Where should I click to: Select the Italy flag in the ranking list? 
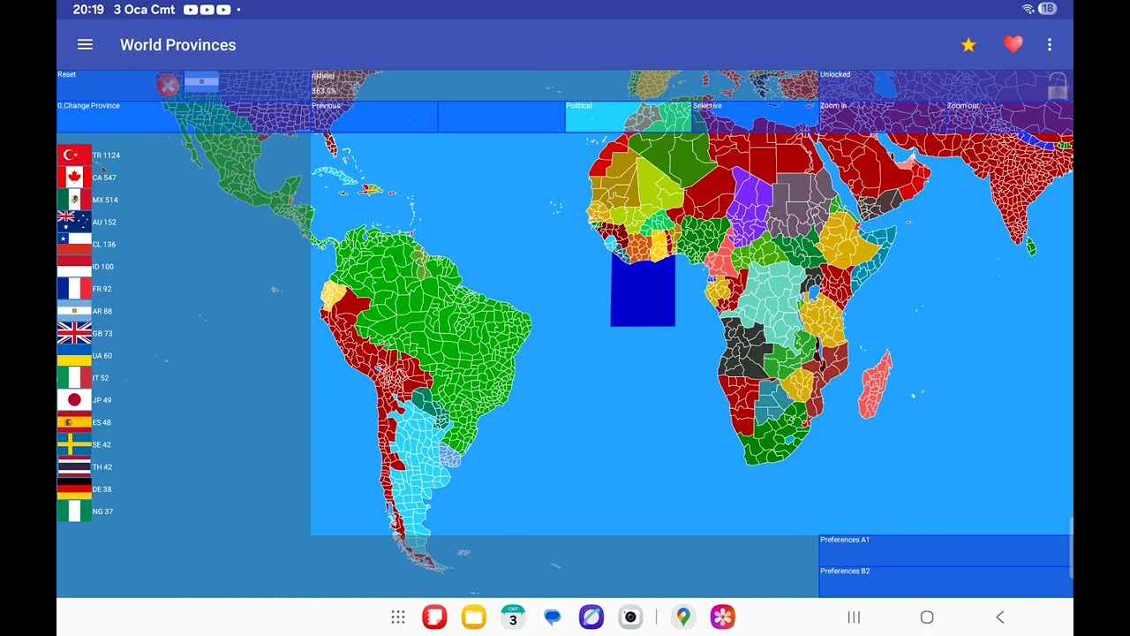pyautogui.click(x=74, y=378)
